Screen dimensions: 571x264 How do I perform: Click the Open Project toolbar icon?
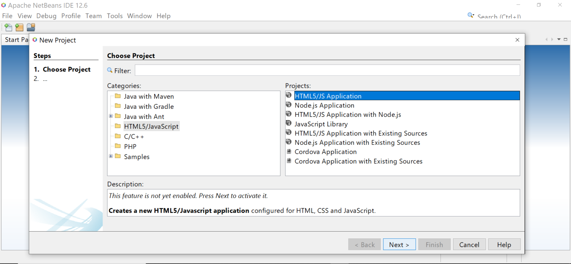(x=31, y=27)
